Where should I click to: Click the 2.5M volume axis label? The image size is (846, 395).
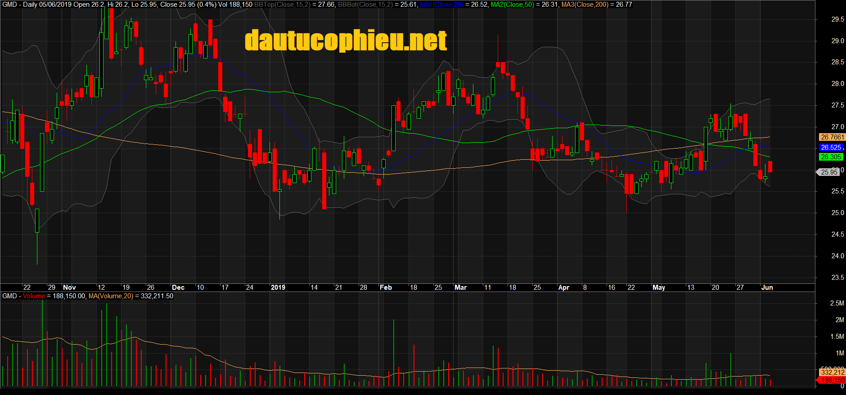click(837, 303)
